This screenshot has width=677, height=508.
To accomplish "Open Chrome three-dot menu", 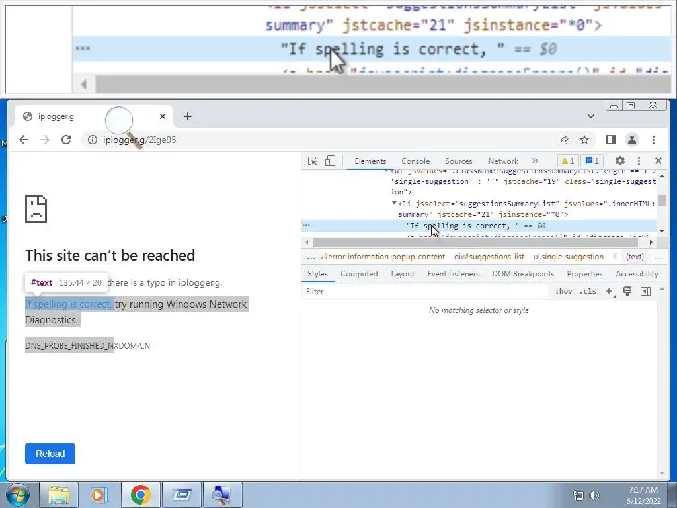I will click(653, 140).
